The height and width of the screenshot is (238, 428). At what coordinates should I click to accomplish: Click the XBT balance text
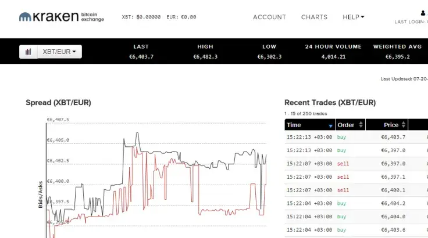pyautogui.click(x=141, y=17)
